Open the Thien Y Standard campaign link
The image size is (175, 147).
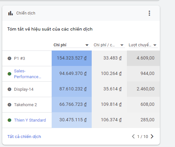pyautogui.click(x=30, y=120)
